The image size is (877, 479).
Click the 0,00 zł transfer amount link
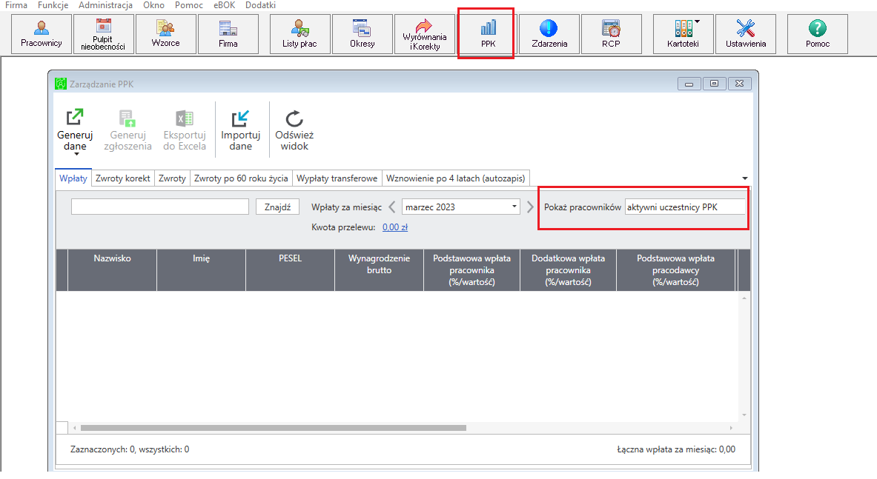[x=395, y=227]
